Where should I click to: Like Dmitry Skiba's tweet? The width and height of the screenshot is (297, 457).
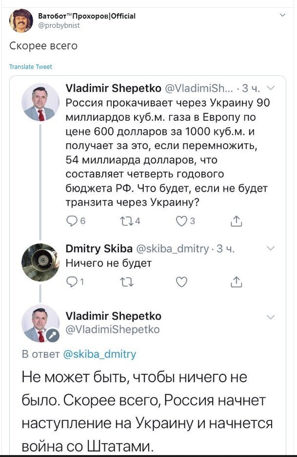pyautogui.click(x=181, y=282)
